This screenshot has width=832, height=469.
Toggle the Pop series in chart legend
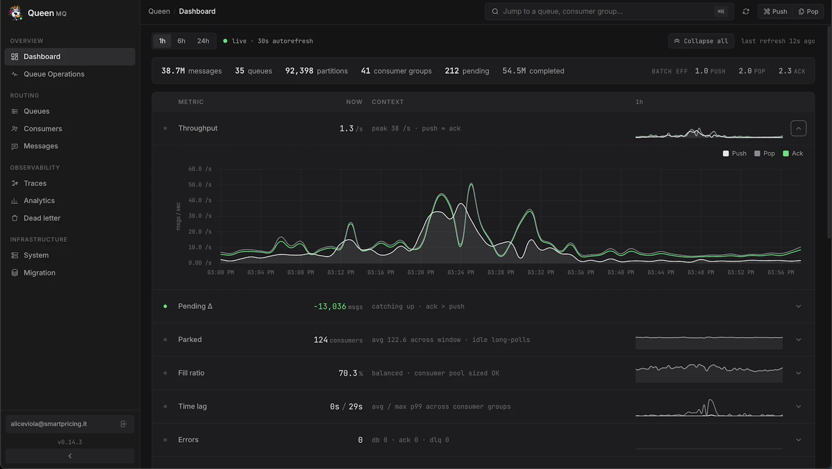point(764,153)
